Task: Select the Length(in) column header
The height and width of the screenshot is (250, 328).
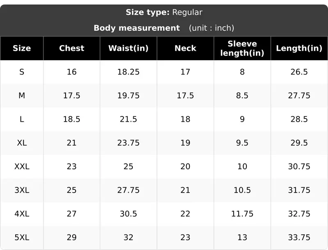Action: [x=299, y=48]
